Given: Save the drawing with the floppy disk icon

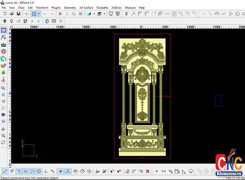Looking at the screenshot, I should point(19,14).
